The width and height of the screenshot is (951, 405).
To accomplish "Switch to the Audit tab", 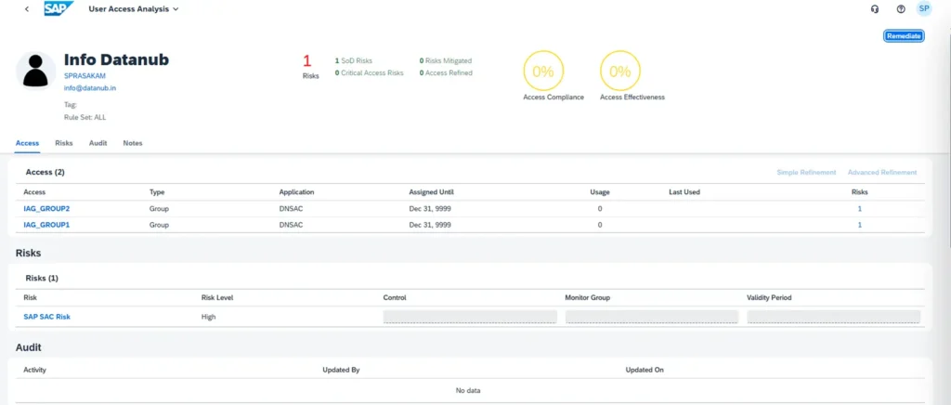I will [x=98, y=143].
